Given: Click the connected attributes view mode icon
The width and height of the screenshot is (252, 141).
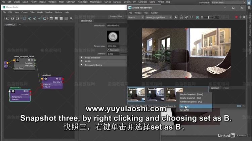Looking at the screenshot, I should pyautogui.click(x=56, y=18).
